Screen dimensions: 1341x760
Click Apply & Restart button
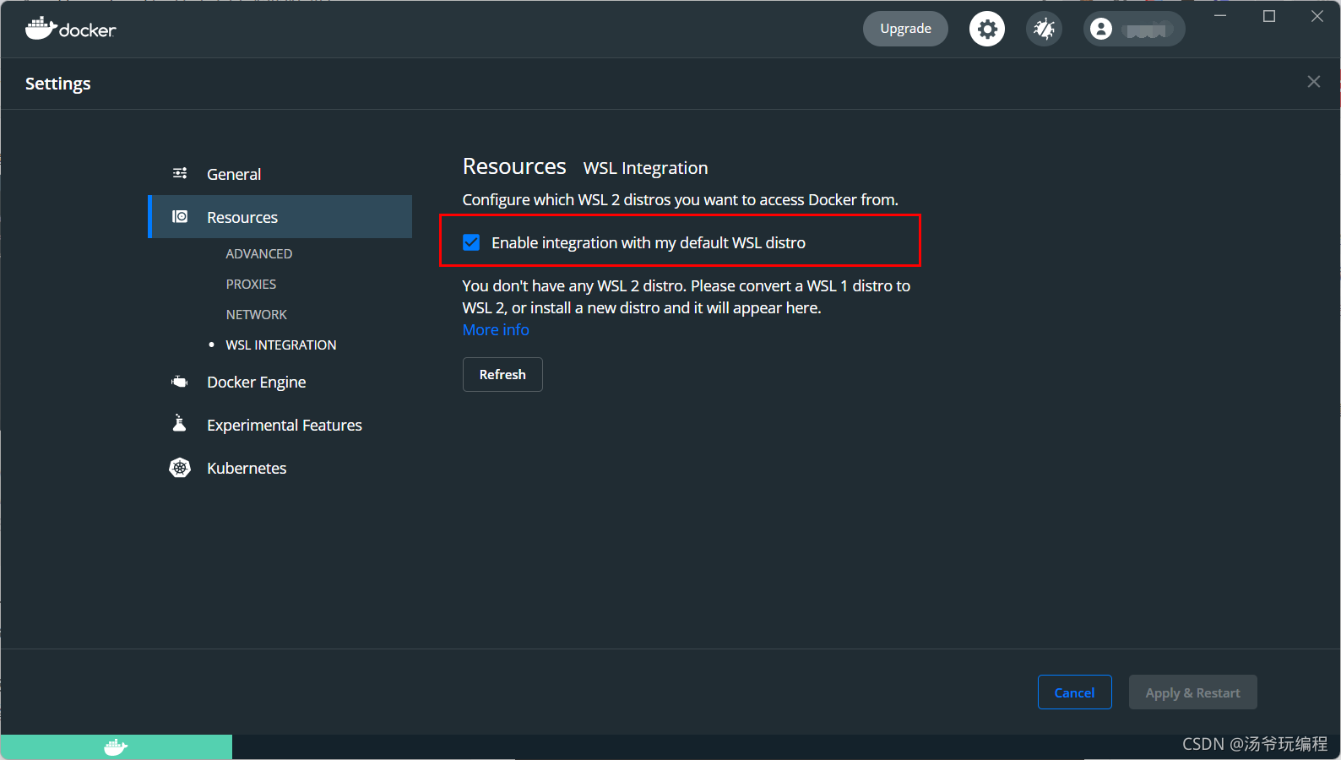click(x=1192, y=692)
